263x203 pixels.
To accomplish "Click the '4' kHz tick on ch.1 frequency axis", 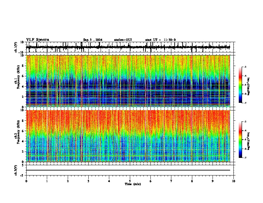I will pyautogui.click(x=23, y=87).
